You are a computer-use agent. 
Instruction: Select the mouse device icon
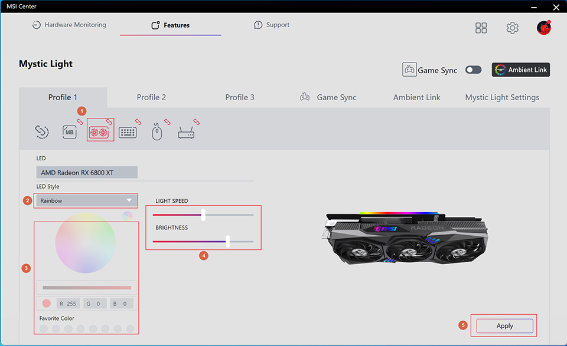157,131
